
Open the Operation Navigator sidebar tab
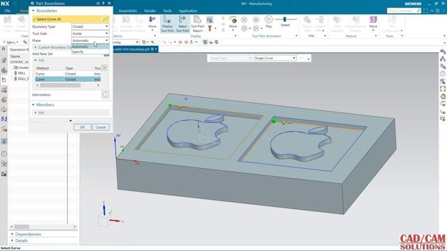[4, 80]
